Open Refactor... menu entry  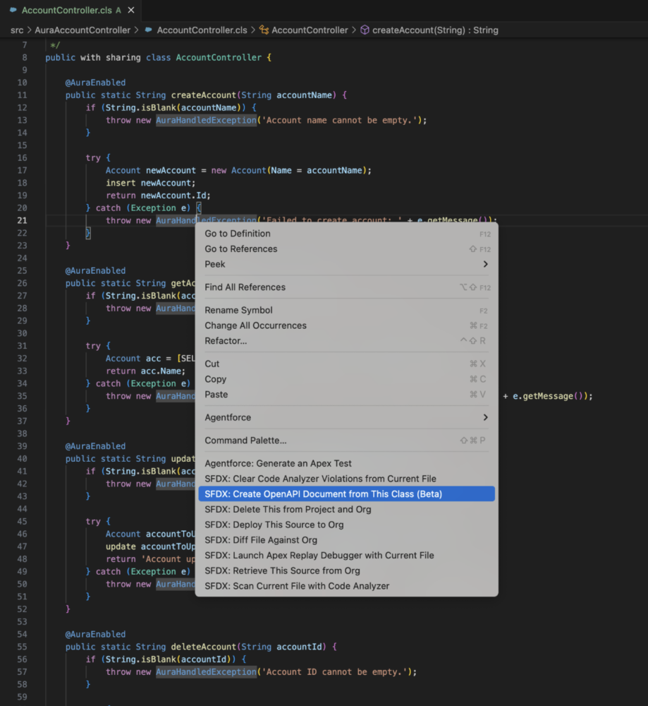coord(347,341)
